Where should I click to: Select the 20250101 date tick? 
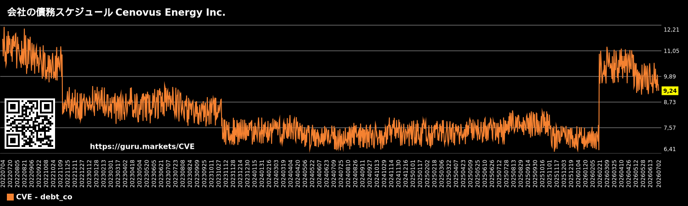[x=413, y=173]
